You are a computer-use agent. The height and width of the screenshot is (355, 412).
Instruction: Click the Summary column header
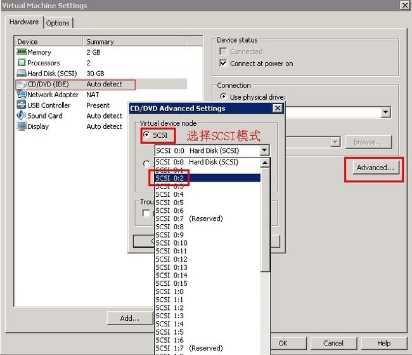point(134,42)
